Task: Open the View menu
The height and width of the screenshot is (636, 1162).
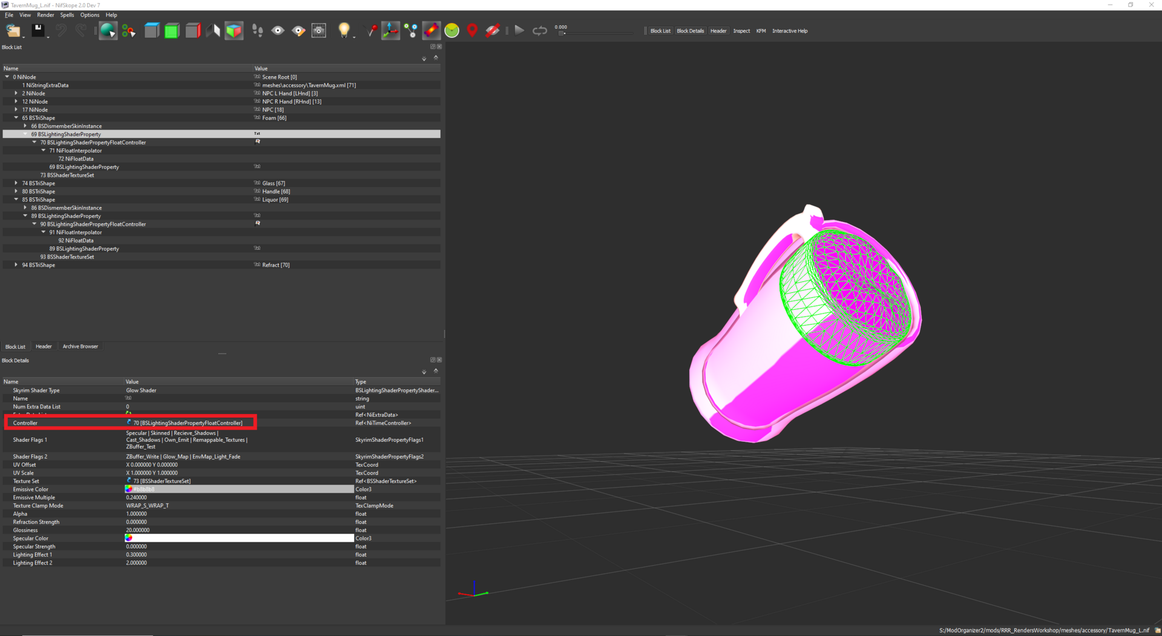Action: tap(25, 15)
